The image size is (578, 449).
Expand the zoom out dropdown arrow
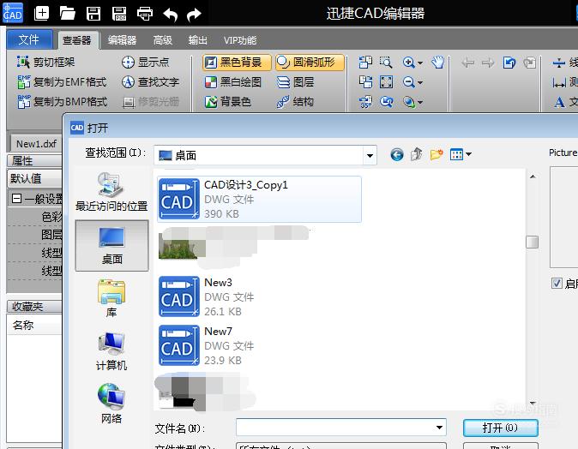420,82
